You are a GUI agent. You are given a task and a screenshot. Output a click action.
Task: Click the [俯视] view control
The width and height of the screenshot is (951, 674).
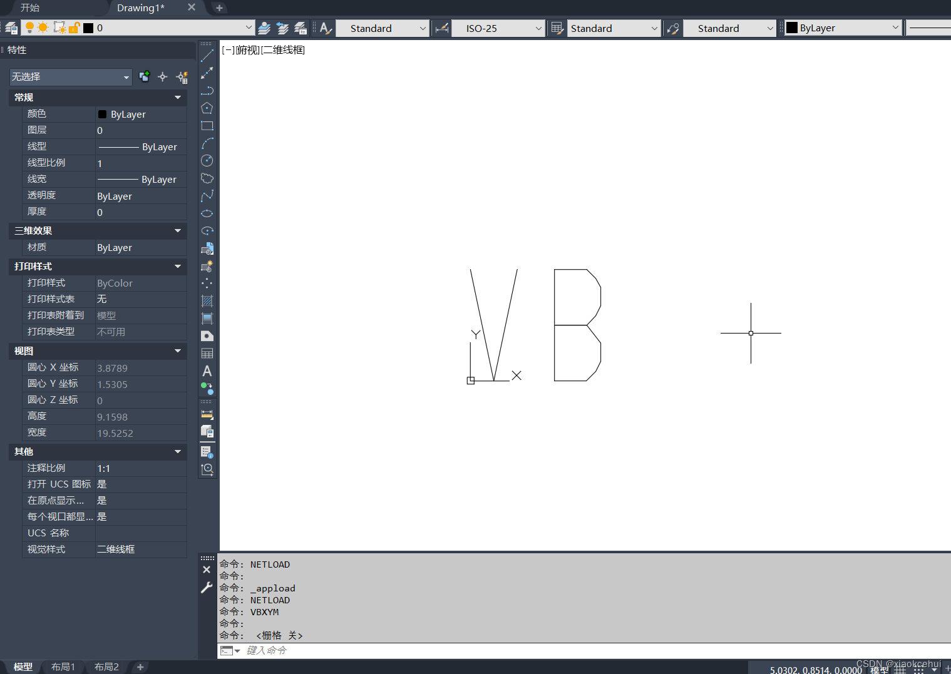coord(247,50)
